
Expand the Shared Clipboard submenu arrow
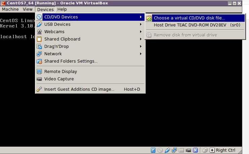141,39
